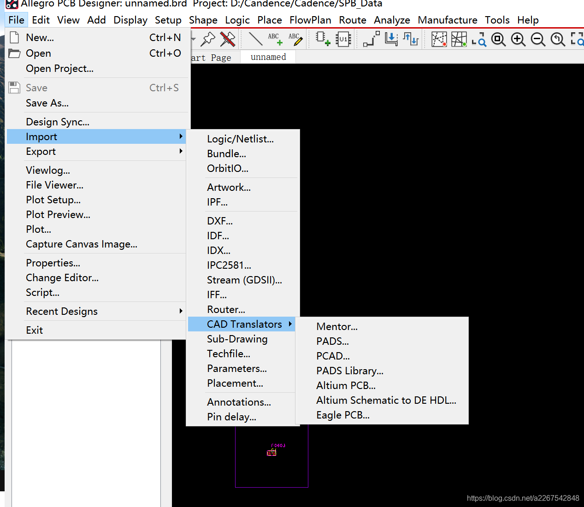Select the Add Text ABC plus tool
This screenshot has height=507, width=584.
pyautogui.click(x=275, y=39)
